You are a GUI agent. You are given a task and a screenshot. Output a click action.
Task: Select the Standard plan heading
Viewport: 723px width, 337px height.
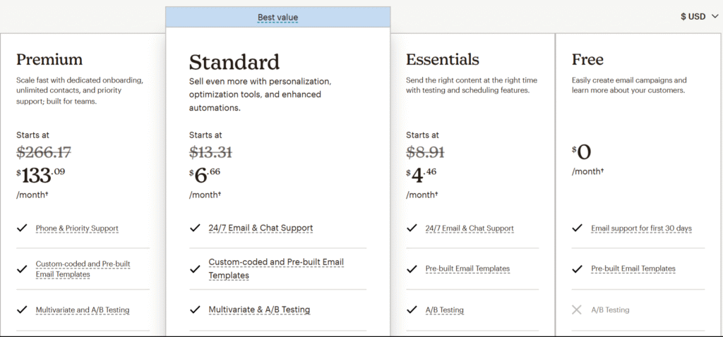(x=234, y=62)
